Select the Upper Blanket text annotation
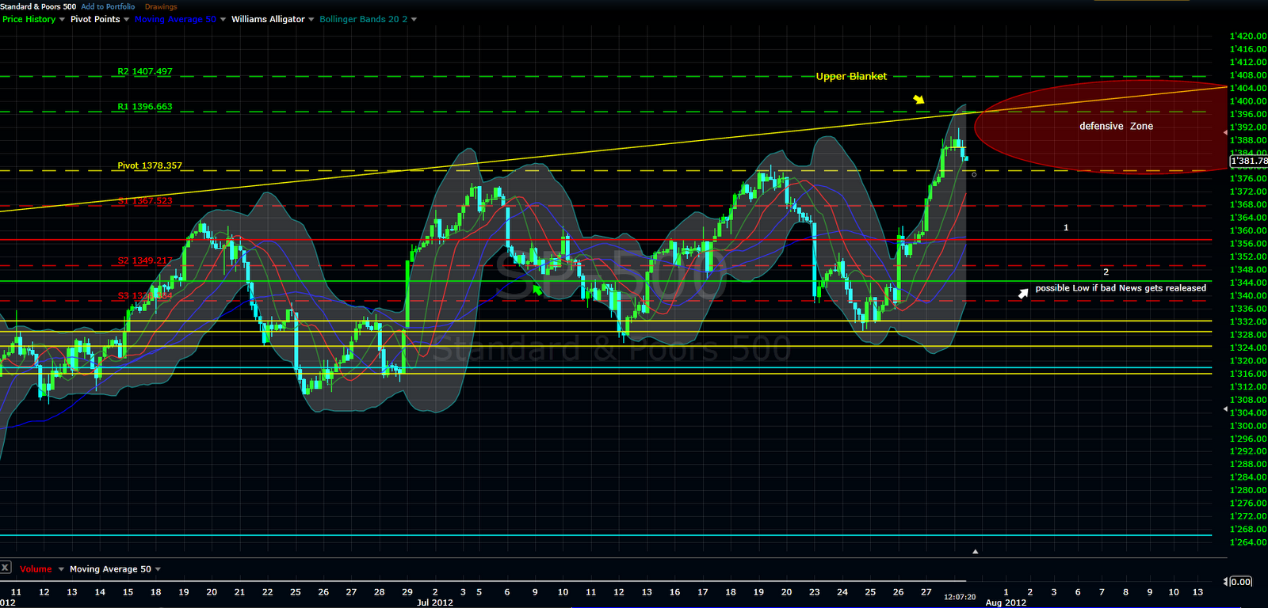The width and height of the screenshot is (1268, 608). pos(851,76)
